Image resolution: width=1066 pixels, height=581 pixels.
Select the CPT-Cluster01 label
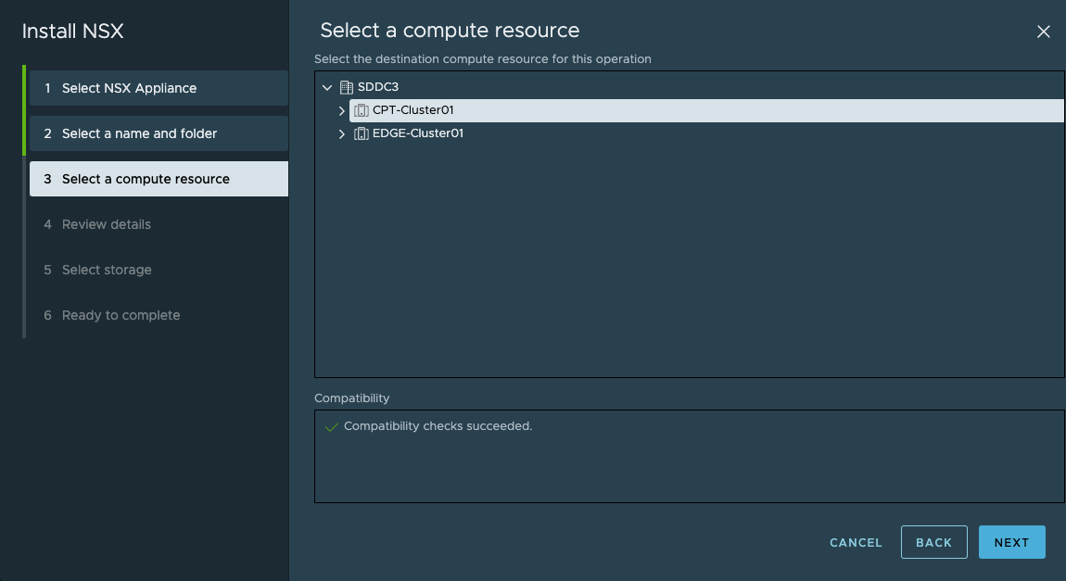point(412,110)
